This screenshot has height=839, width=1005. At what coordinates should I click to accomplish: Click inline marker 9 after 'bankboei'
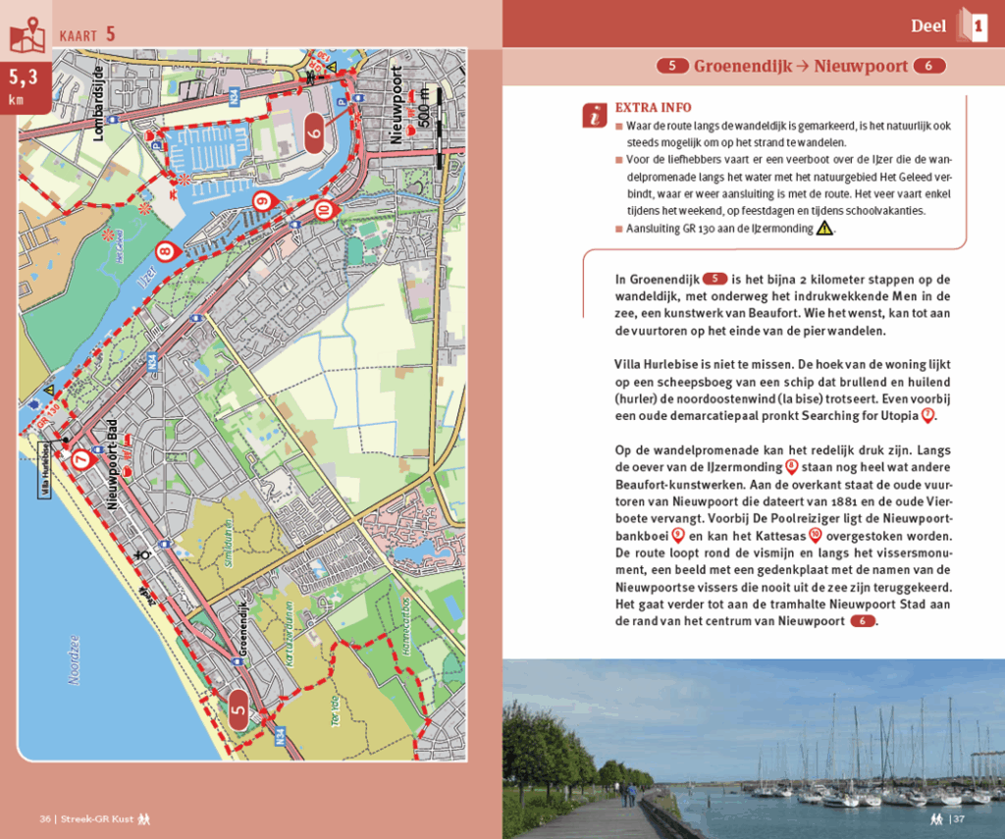point(677,535)
